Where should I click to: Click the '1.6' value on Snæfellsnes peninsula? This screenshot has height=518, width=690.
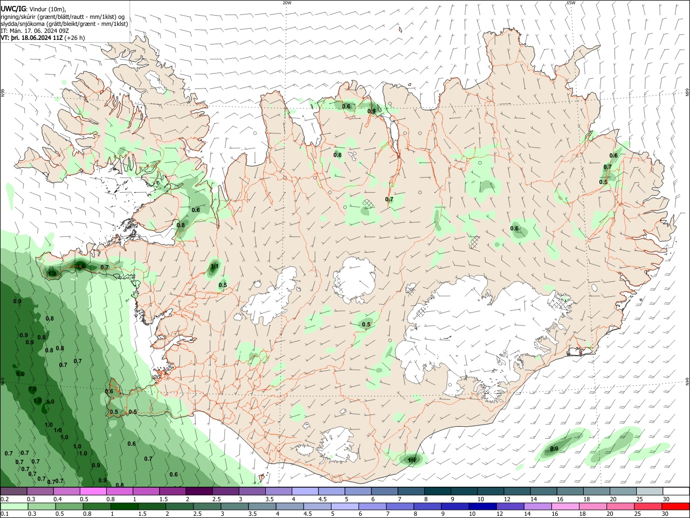[81, 266]
